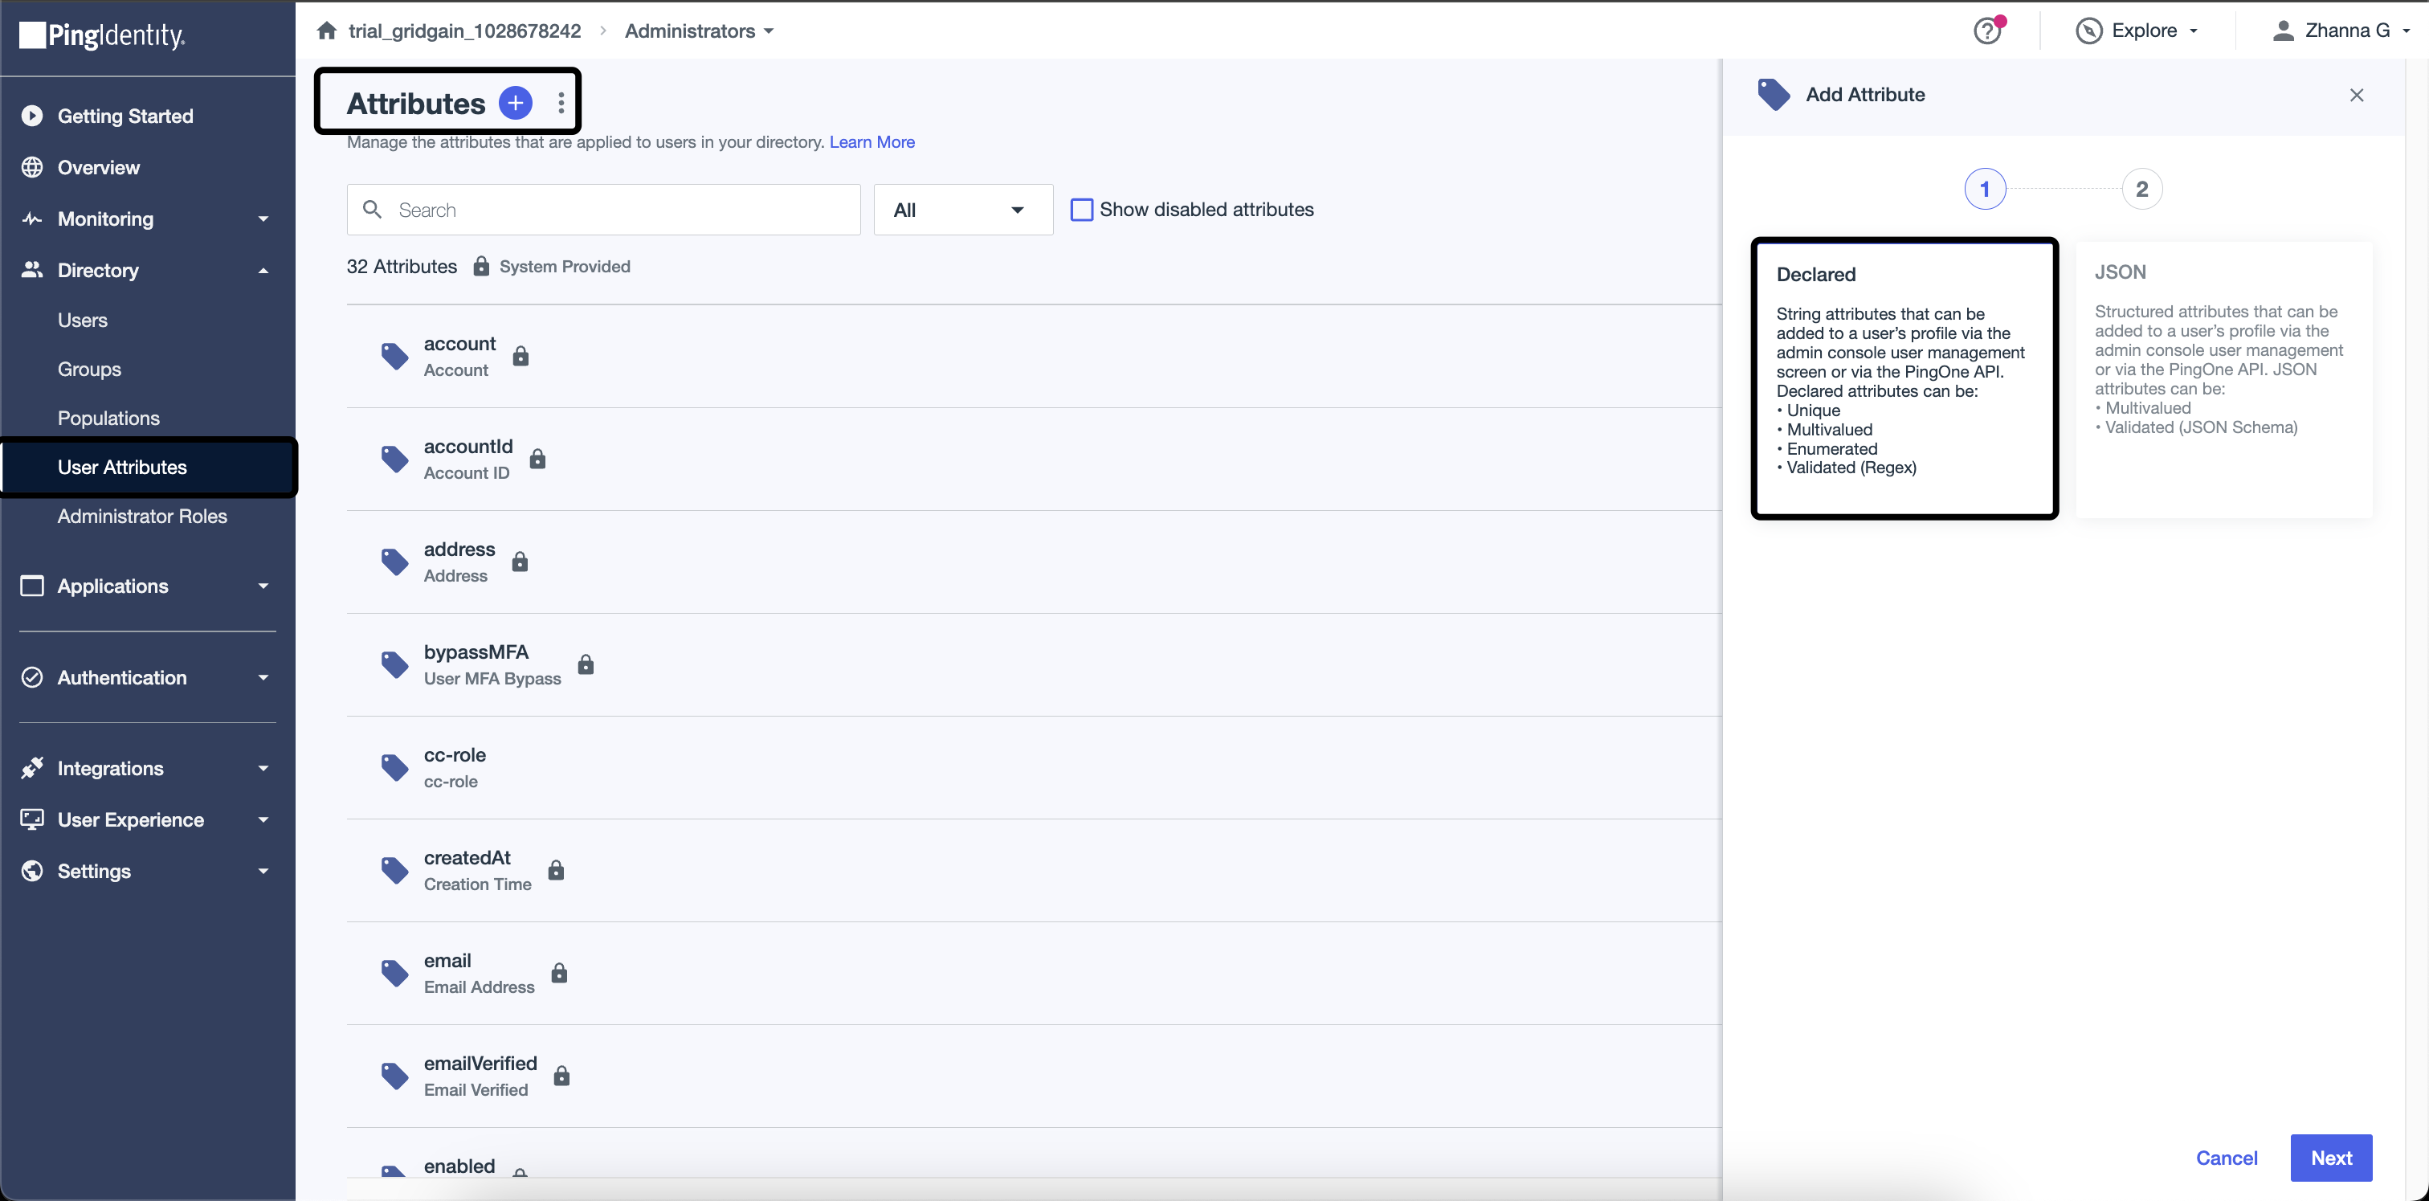Click the user profile avatar icon

(x=2283, y=31)
